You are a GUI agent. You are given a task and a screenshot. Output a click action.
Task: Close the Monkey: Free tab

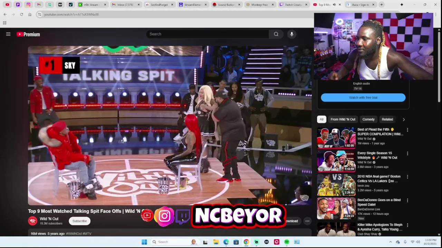point(273,5)
